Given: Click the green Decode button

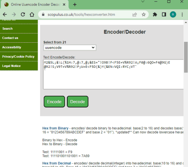Looking at the screenshot, I should coord(78,102).
